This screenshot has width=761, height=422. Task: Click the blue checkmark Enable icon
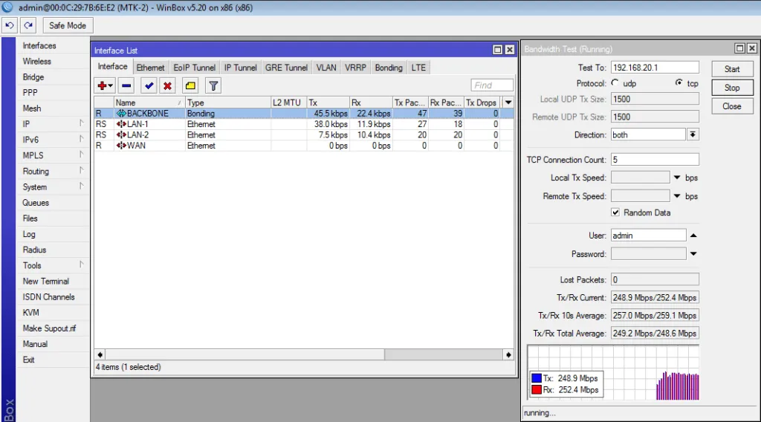pyautogui.click(x=149, y=86)
